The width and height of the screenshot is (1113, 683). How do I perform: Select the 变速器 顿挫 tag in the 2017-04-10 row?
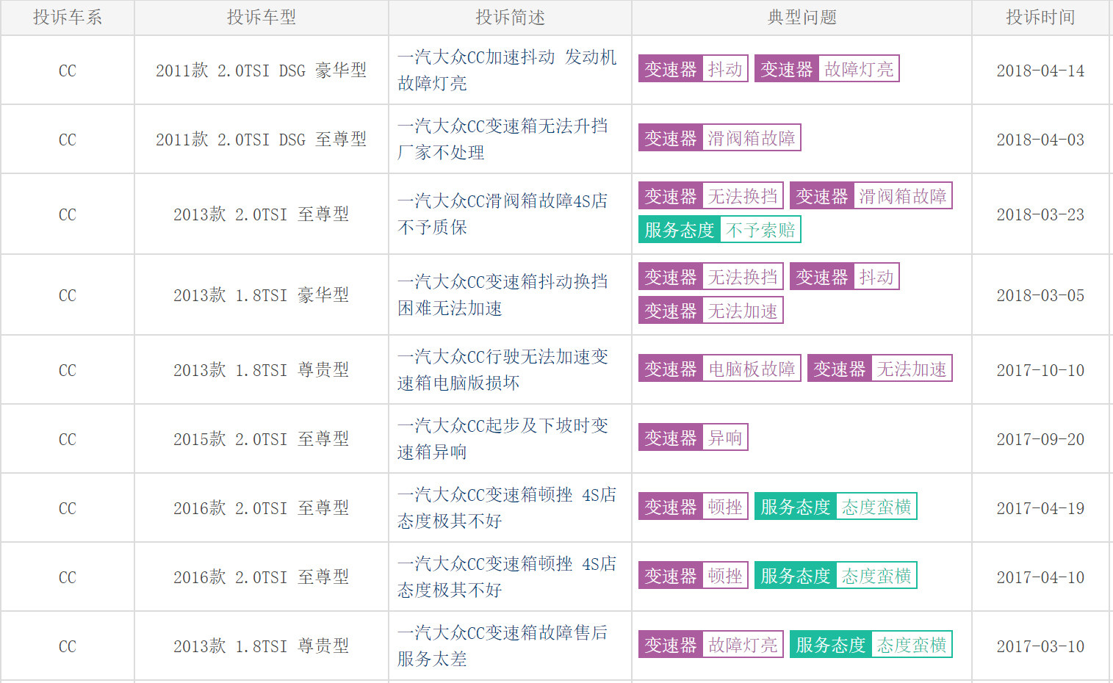(x=694, y=576)
